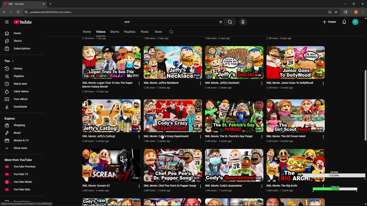
Task: Go back with the browser back arrow
Action: point(4,12)
